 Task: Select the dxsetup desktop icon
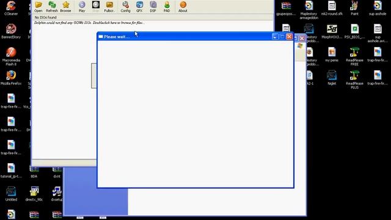pyautogui.click(x=57, y=194)
